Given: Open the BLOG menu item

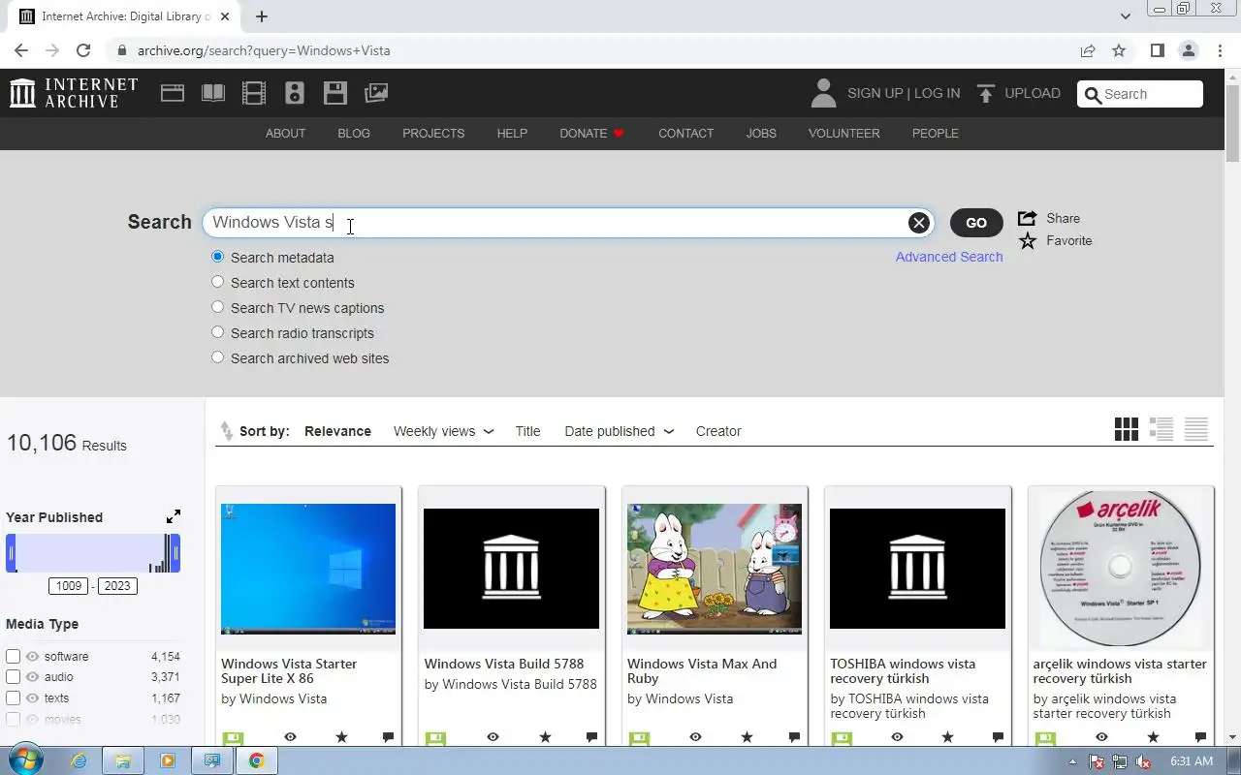Looking at the screenshot, I should (354, 134).
